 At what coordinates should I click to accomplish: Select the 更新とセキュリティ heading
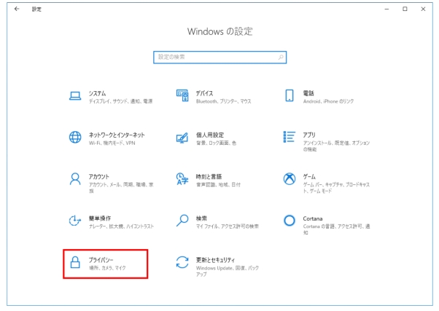pos(216,259)
